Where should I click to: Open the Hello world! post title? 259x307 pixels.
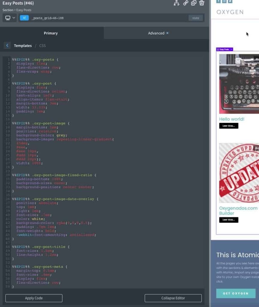[x=232, y=119]
